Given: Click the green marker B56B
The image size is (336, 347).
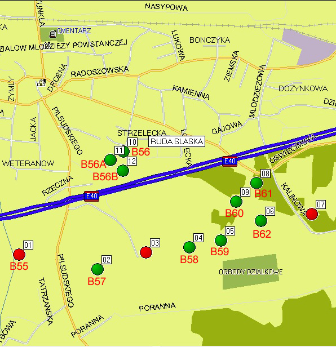Looking at the screenshot, I should pyautogui.click(x=123, y=170).
